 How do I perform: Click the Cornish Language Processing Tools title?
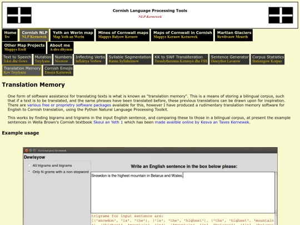[x=150, y=11]
